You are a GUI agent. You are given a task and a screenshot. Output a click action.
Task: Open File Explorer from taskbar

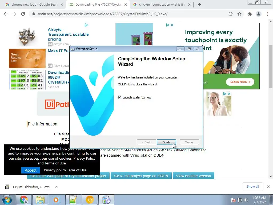[40, 200]
